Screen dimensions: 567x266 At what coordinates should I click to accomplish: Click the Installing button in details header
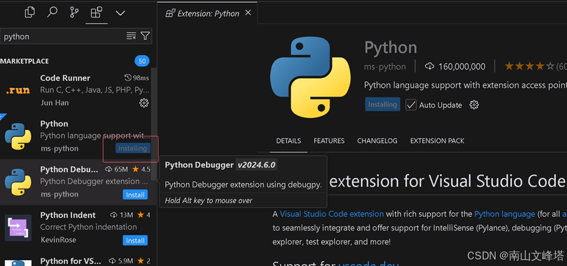(x=383, y=104)
